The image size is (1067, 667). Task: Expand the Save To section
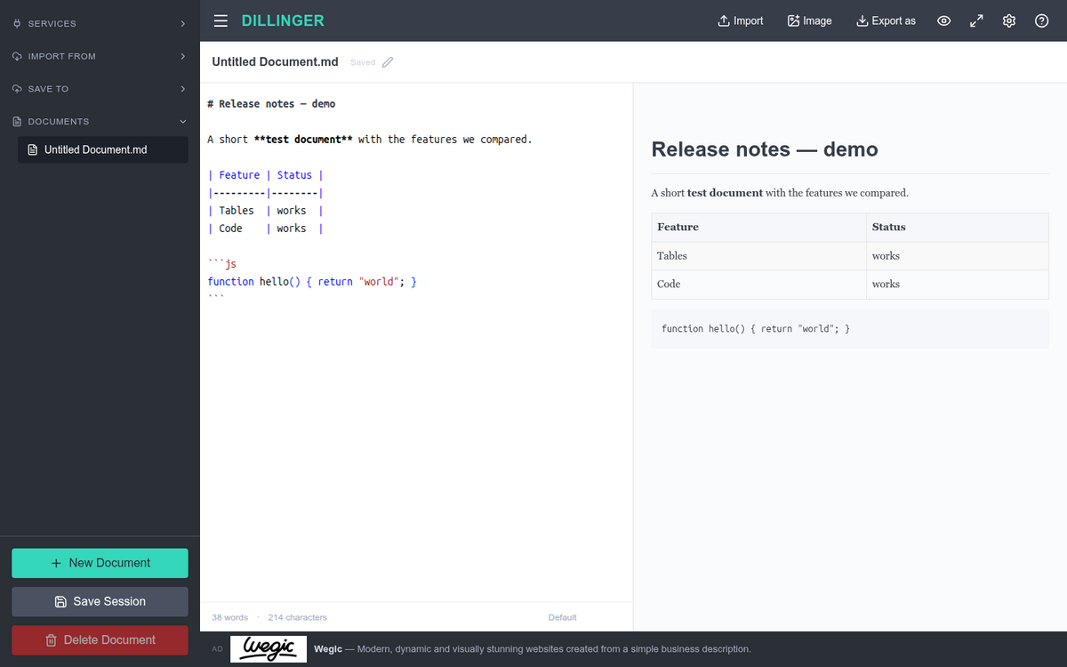(x=100, y=89)
